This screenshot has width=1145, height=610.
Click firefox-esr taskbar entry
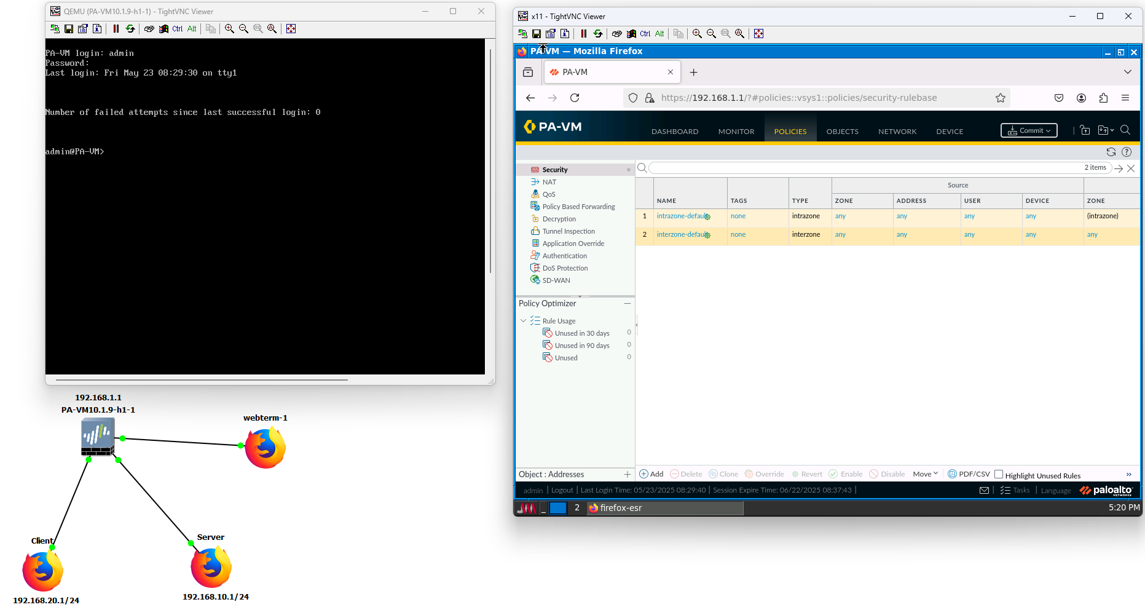(x=664, y=508)
